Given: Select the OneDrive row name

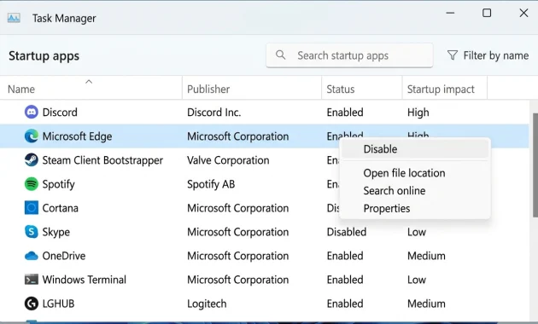Looking at the screenshot, I should pyautogui.click(x=64, y=256).
